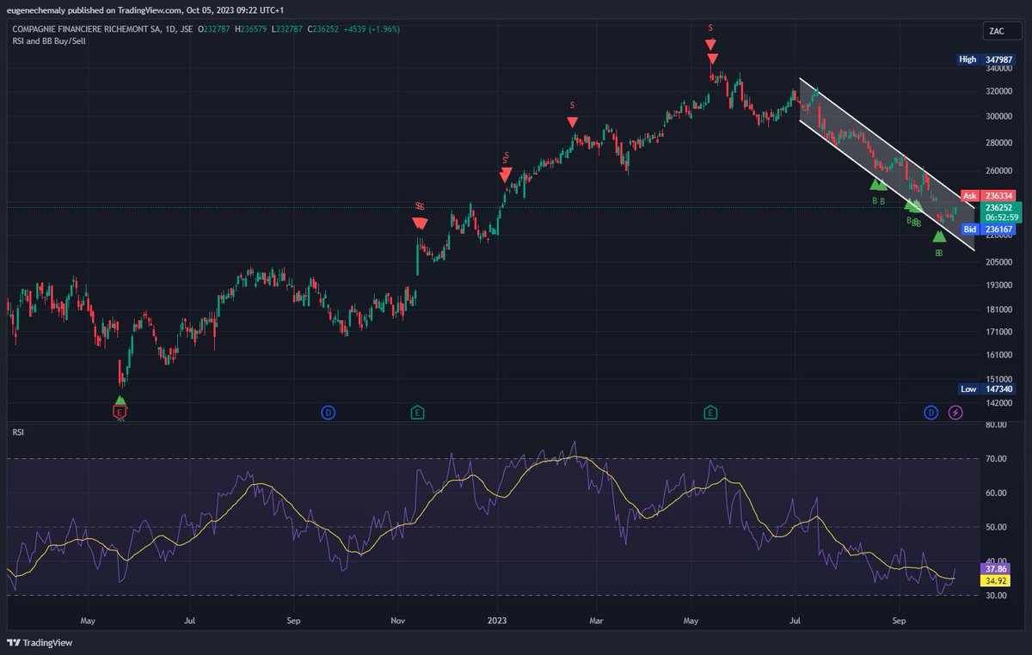Image resolution: width=1032 pixels, height=655 pixels.
Task: Click green E earnings marker near May 2023
Action: click(710, 413)
